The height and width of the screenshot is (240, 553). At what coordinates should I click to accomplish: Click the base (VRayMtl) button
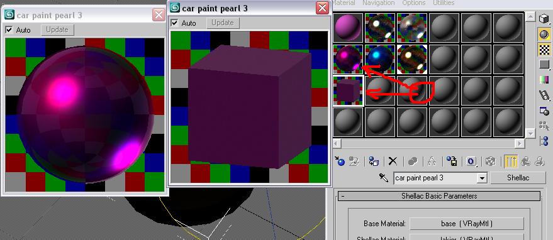pos(467,224)
